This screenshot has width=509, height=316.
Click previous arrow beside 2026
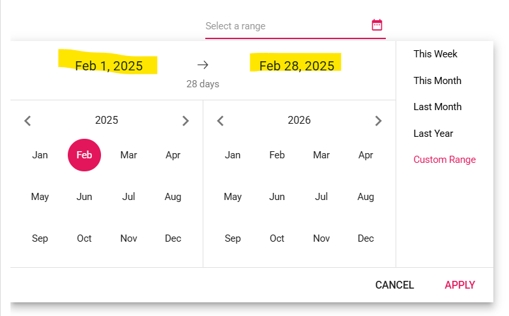pos(220,121)
